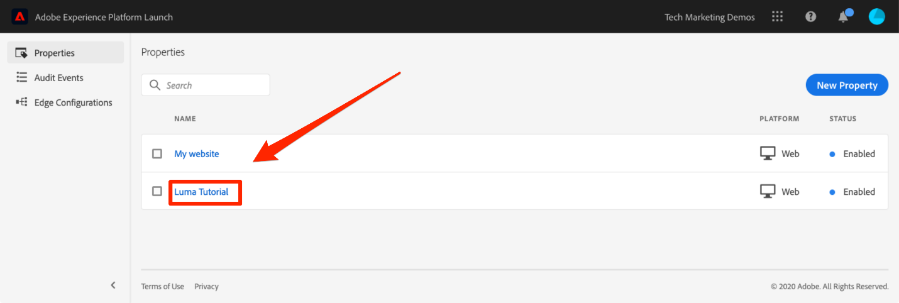
Task: Click the Audit Events list icon
Action: [21, 77]
